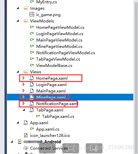Collapse the Images folder arrow
This screenshot has height=154, width=138.
pos(18,8)
